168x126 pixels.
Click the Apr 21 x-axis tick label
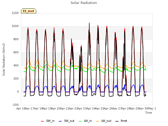pyautogui.click(x=65, y=108)
